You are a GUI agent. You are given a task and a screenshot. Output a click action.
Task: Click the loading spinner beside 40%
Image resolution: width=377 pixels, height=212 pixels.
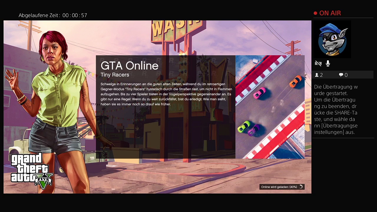[301, 187]
